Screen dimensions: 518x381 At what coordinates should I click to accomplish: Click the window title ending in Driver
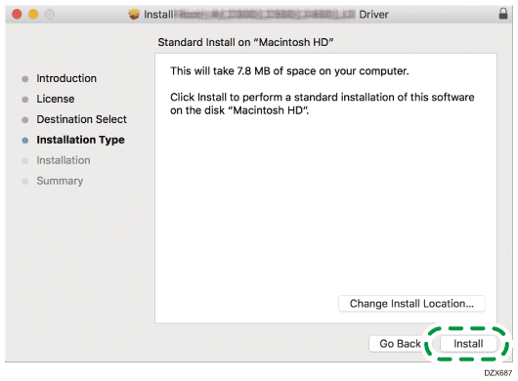coord(266,15)
